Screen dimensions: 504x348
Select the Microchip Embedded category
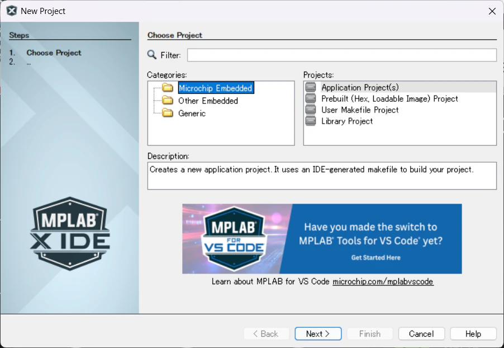[216, 88]
